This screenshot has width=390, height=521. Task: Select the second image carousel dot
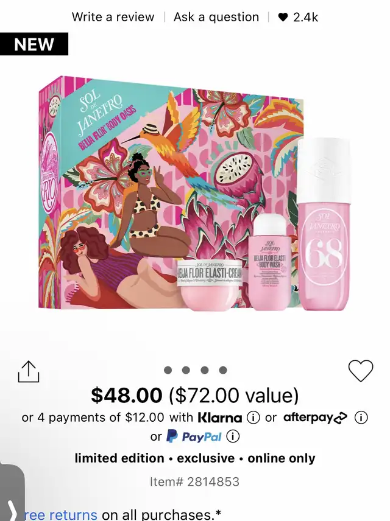[x=186, y=370]
